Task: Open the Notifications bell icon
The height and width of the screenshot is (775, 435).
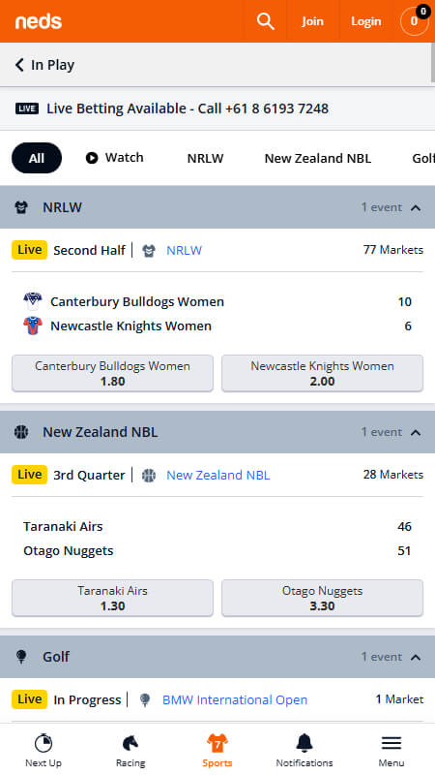Action: (x=304, y=742)
